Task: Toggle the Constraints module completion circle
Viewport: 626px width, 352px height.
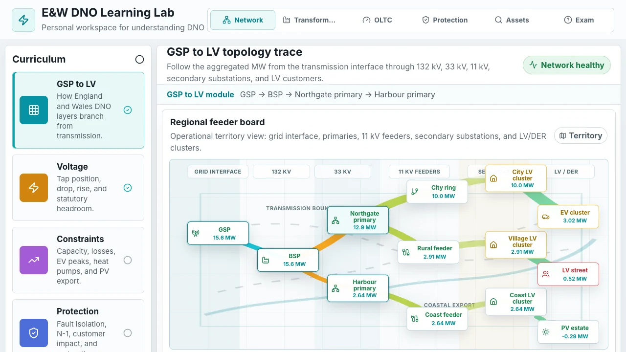Action: click(x=128, y=260)
